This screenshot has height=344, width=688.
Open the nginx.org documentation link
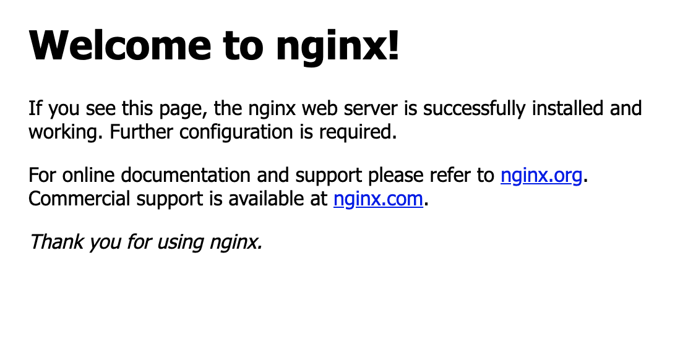tap(541, 176)
